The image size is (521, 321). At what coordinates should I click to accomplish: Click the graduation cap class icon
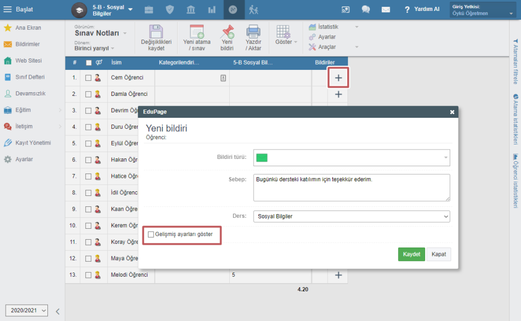[x=79, y=10]
